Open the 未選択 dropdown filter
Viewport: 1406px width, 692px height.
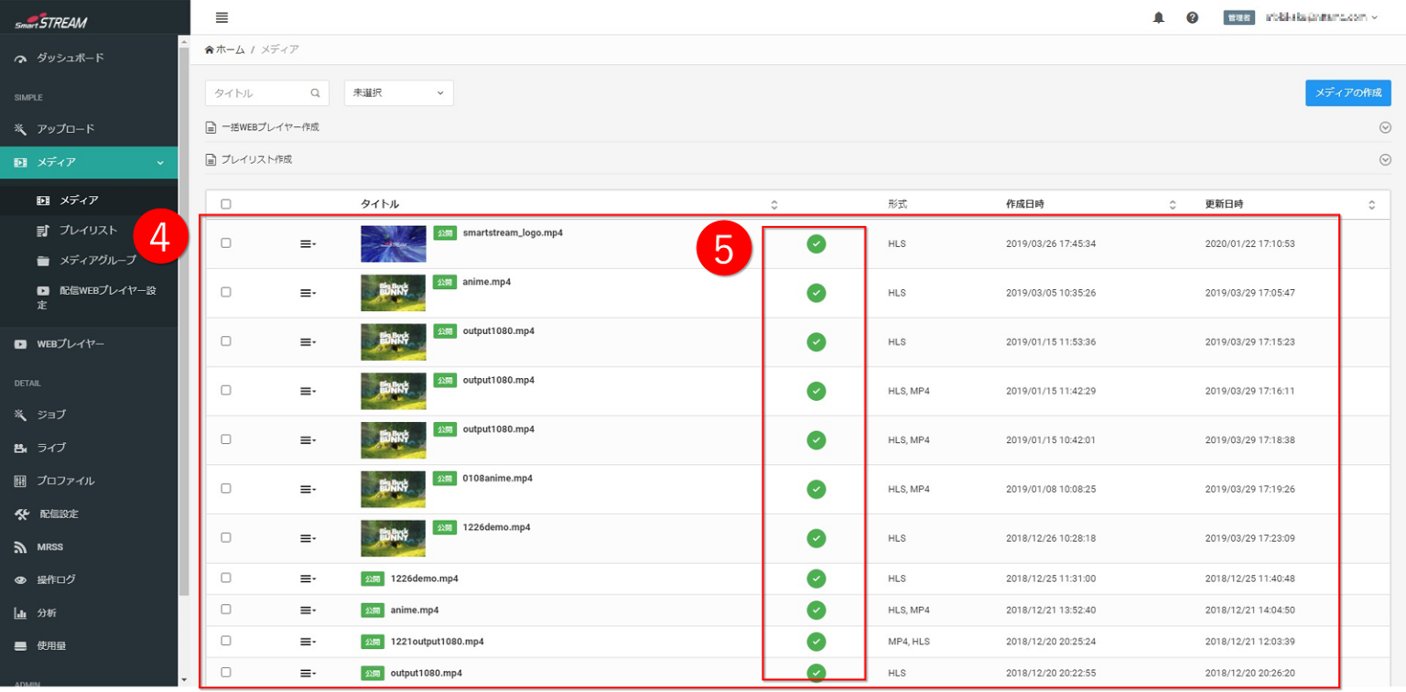tap(398, 93)
